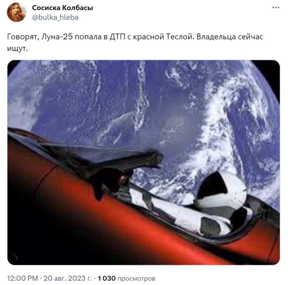
Task: Click the просмотров label
Action: point(136,279)
